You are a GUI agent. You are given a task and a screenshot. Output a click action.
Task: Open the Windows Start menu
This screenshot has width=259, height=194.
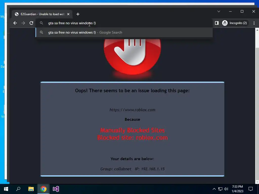[x=6, y=189]
